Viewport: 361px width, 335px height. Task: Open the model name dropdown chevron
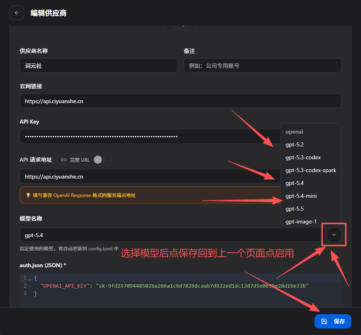(x=334, y=235)
